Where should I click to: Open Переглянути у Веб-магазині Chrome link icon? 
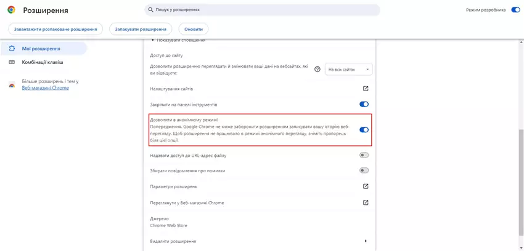(x=366, y=202)
